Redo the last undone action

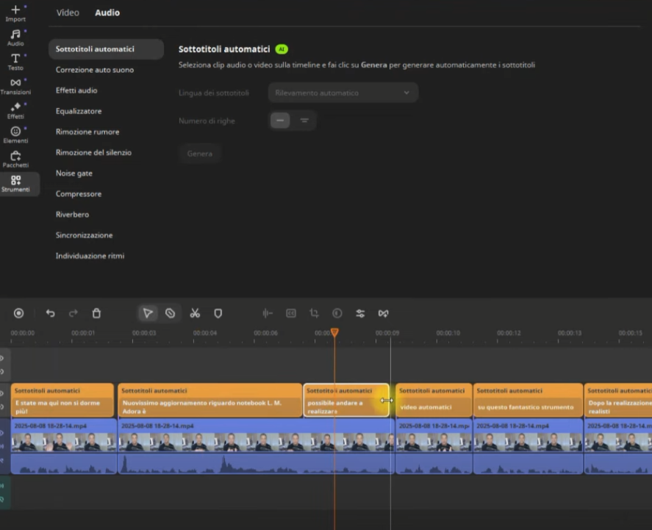(x=74, y=313)
